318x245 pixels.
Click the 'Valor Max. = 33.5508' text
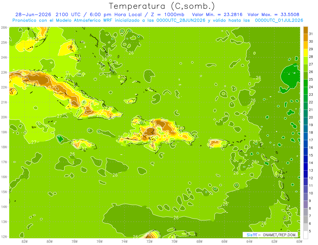click(x=273, y=15)
